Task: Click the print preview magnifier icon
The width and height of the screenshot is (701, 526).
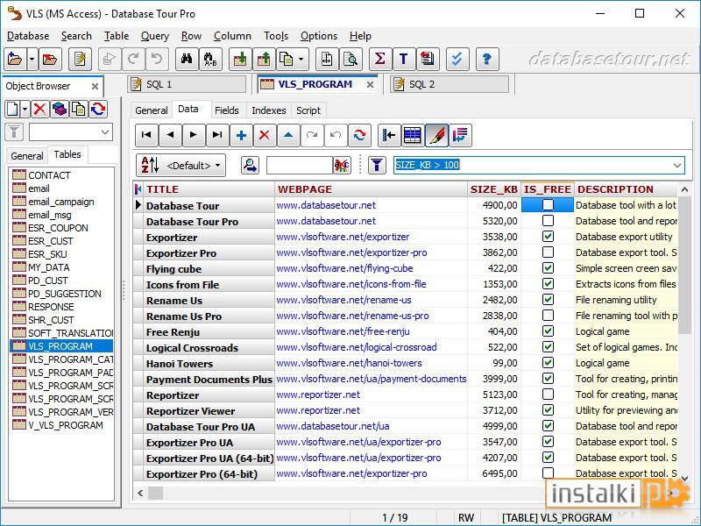Action: [350, 59]
